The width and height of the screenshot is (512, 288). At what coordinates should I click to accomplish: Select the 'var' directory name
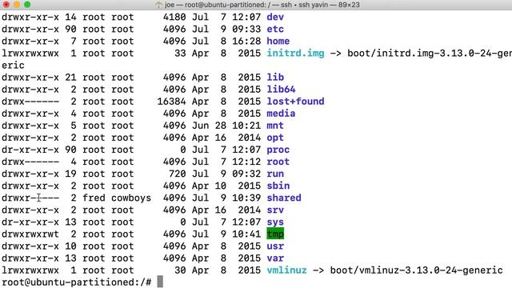tap(275, 258)
